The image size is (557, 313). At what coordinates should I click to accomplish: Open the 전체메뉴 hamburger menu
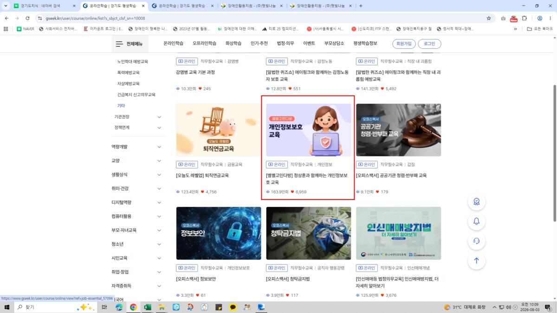coord(129,44)
